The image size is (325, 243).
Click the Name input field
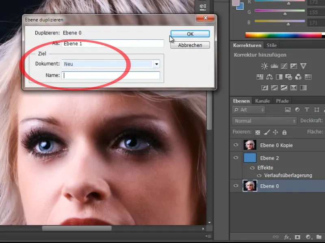[x=110, y=75]
